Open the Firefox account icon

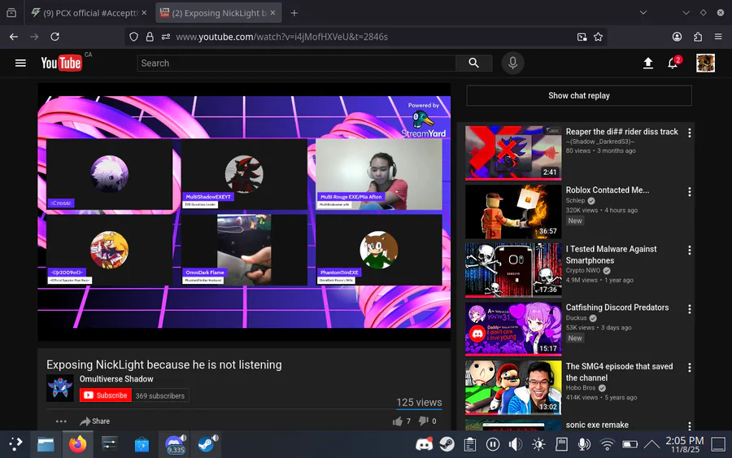tap(677, 37)
